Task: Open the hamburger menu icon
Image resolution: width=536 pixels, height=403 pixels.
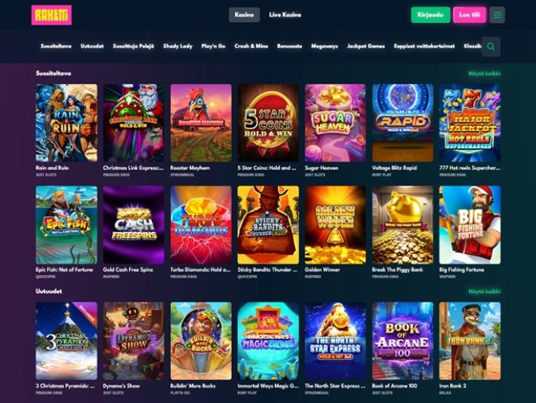Action: tap(497, 15)
